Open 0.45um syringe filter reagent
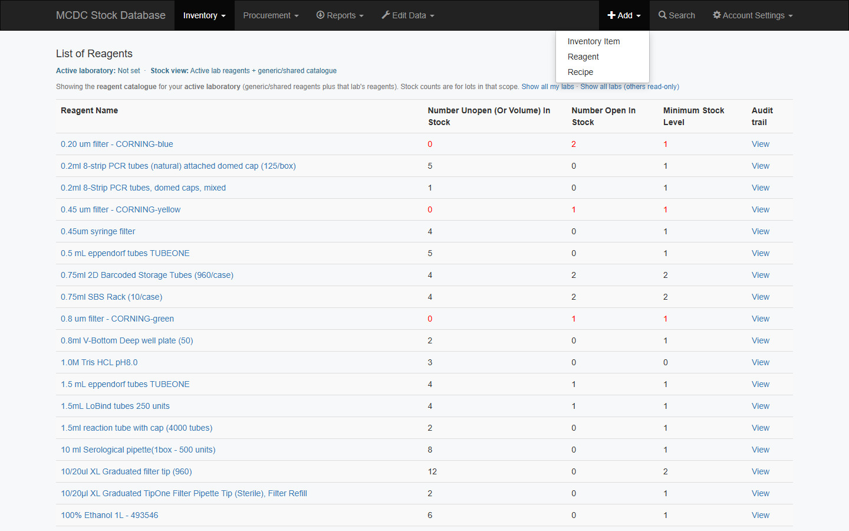 tap(98, 231)
